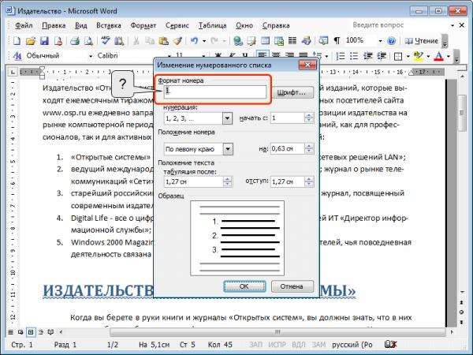Image resolution: width=473 pixels, height=355 pixels.
Task: Click the vertical scrollbar thumb
Action: pyautogui.click(x=462, y=113)
